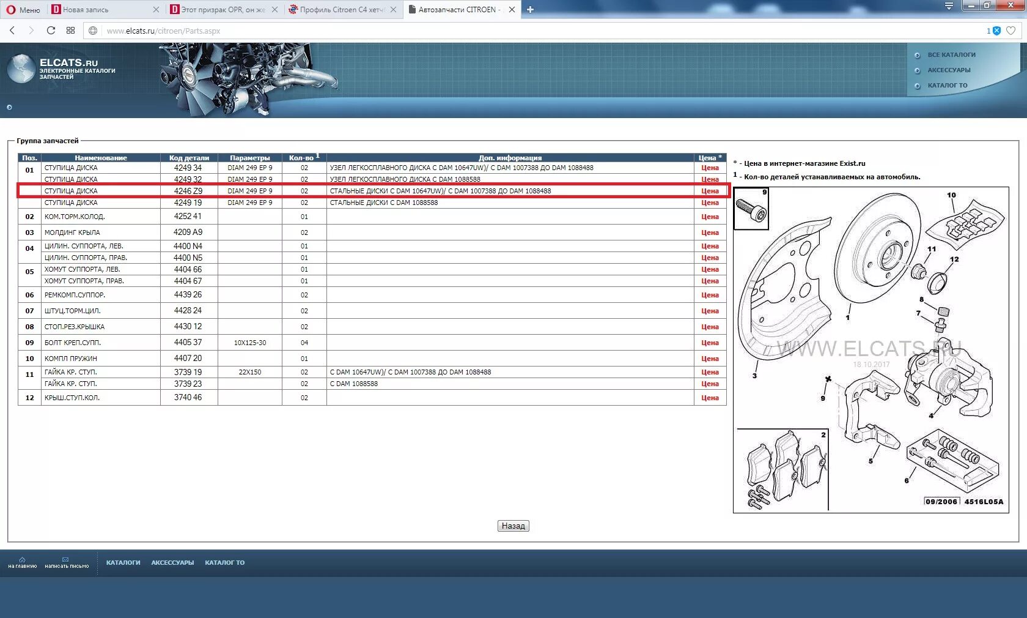
Task: Click Цена for КРЫШ.СТУП.КОЛ. row
Action: pos(710,398)
